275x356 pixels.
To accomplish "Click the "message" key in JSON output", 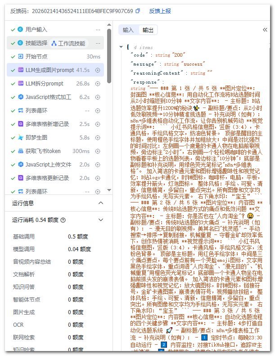I will click(144, 64).
